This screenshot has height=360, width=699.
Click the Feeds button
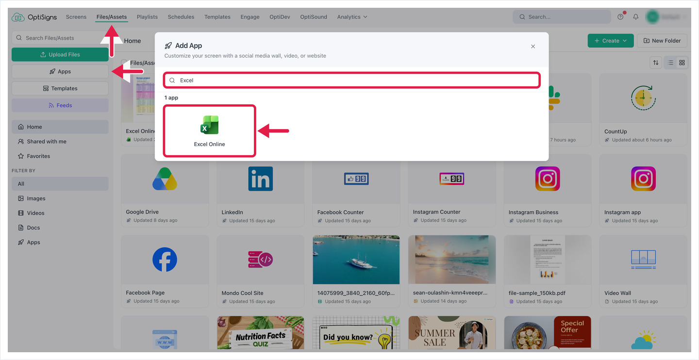[x=60, y=105]
